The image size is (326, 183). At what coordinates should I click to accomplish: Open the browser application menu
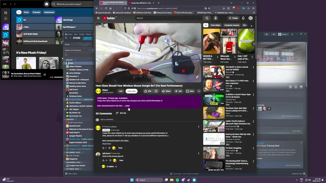coord(253,8)
